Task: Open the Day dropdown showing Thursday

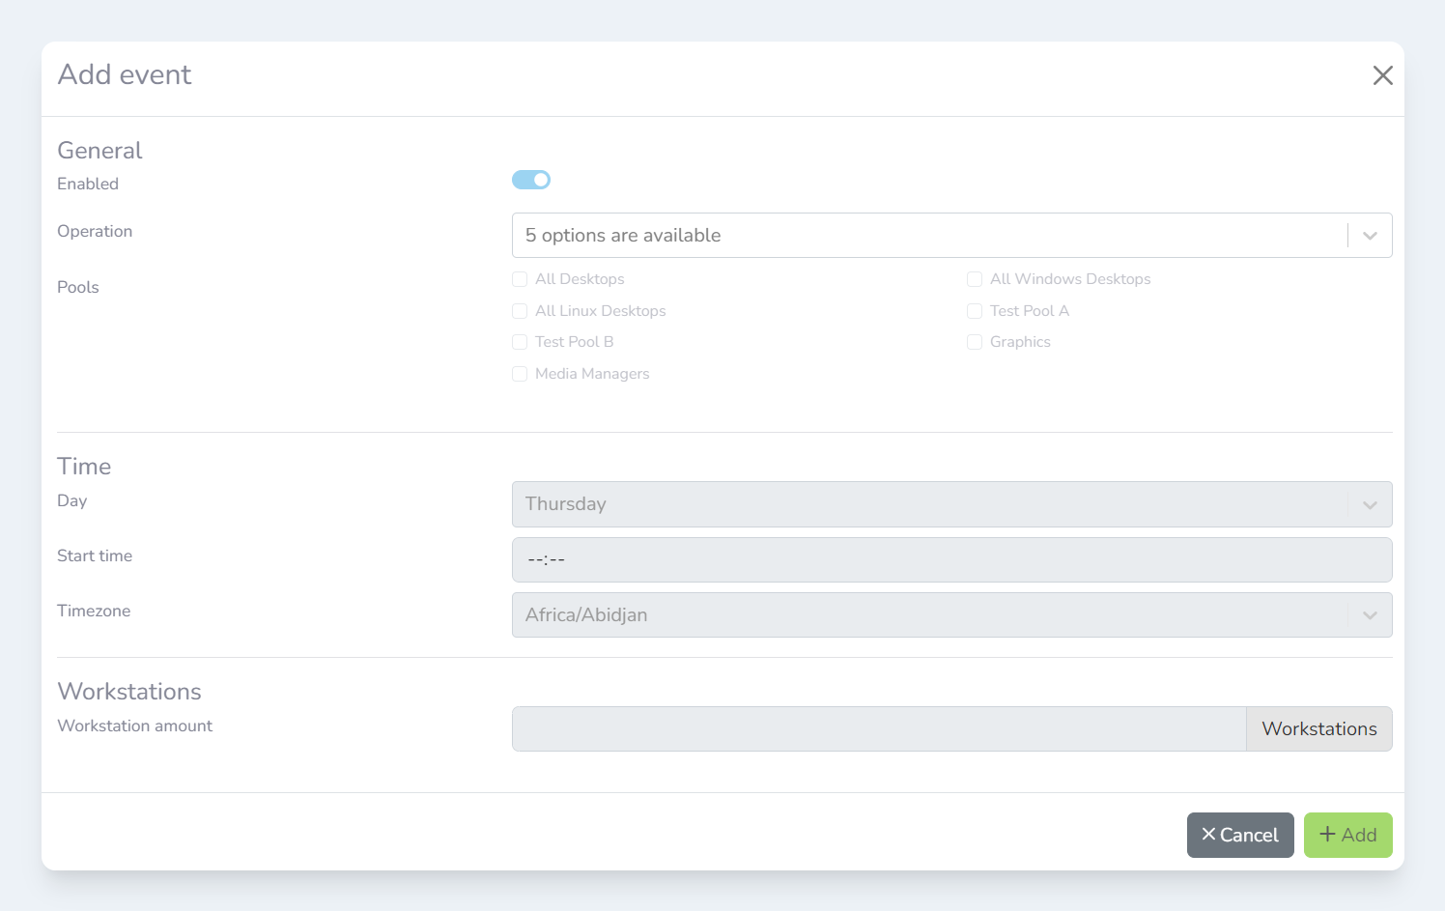Action: click(927, 504)
